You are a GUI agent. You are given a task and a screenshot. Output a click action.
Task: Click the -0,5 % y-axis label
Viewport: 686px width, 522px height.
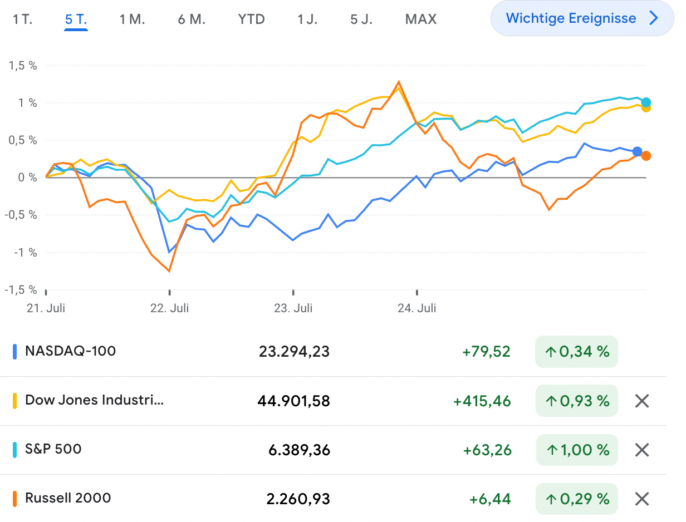tap(20, 215)
